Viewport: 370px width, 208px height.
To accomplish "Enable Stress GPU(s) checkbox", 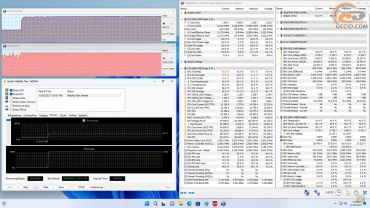I will tap(11, 109).
